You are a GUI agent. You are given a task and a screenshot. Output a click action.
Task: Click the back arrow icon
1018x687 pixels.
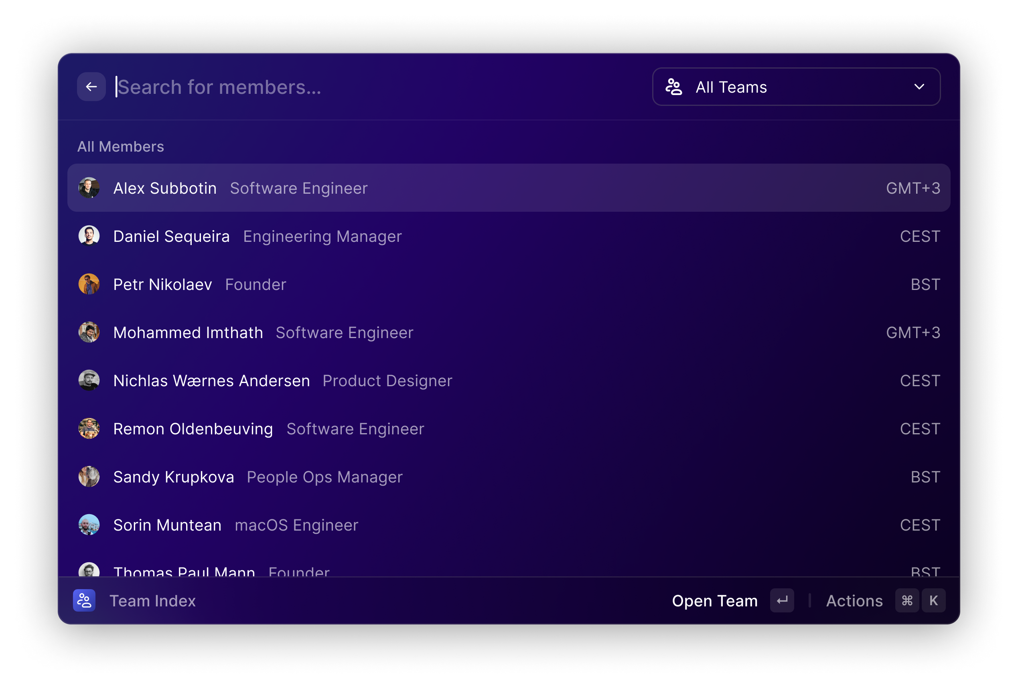pyautogui.click(x=91, y=87)
